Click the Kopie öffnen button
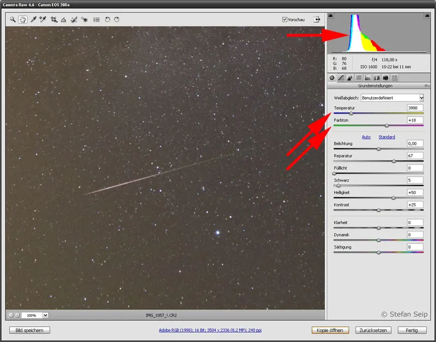 point(330,331)
